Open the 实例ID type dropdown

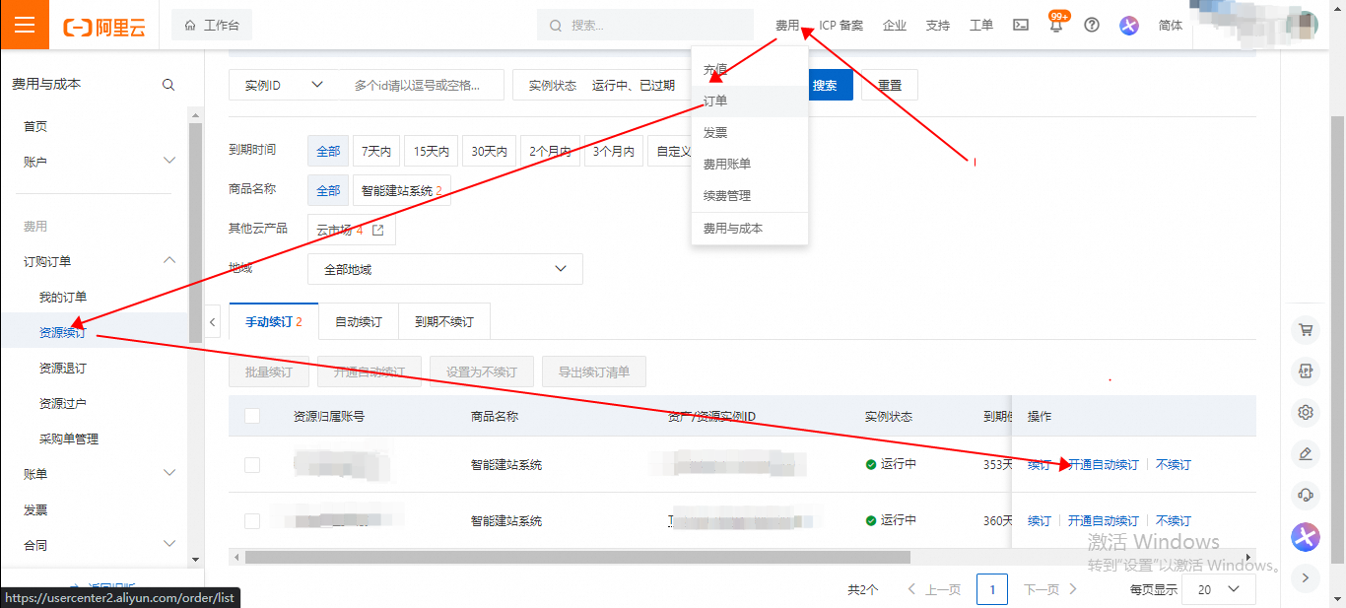click(x=284, y=85)
